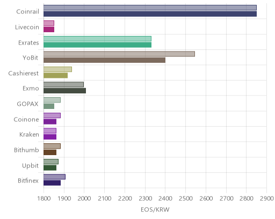Click the 2400 x-axis tick label
This screenshot has height=219, width=275.
165,199
